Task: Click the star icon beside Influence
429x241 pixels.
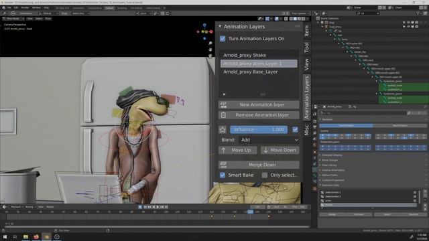Action: (x=223, y=129)
